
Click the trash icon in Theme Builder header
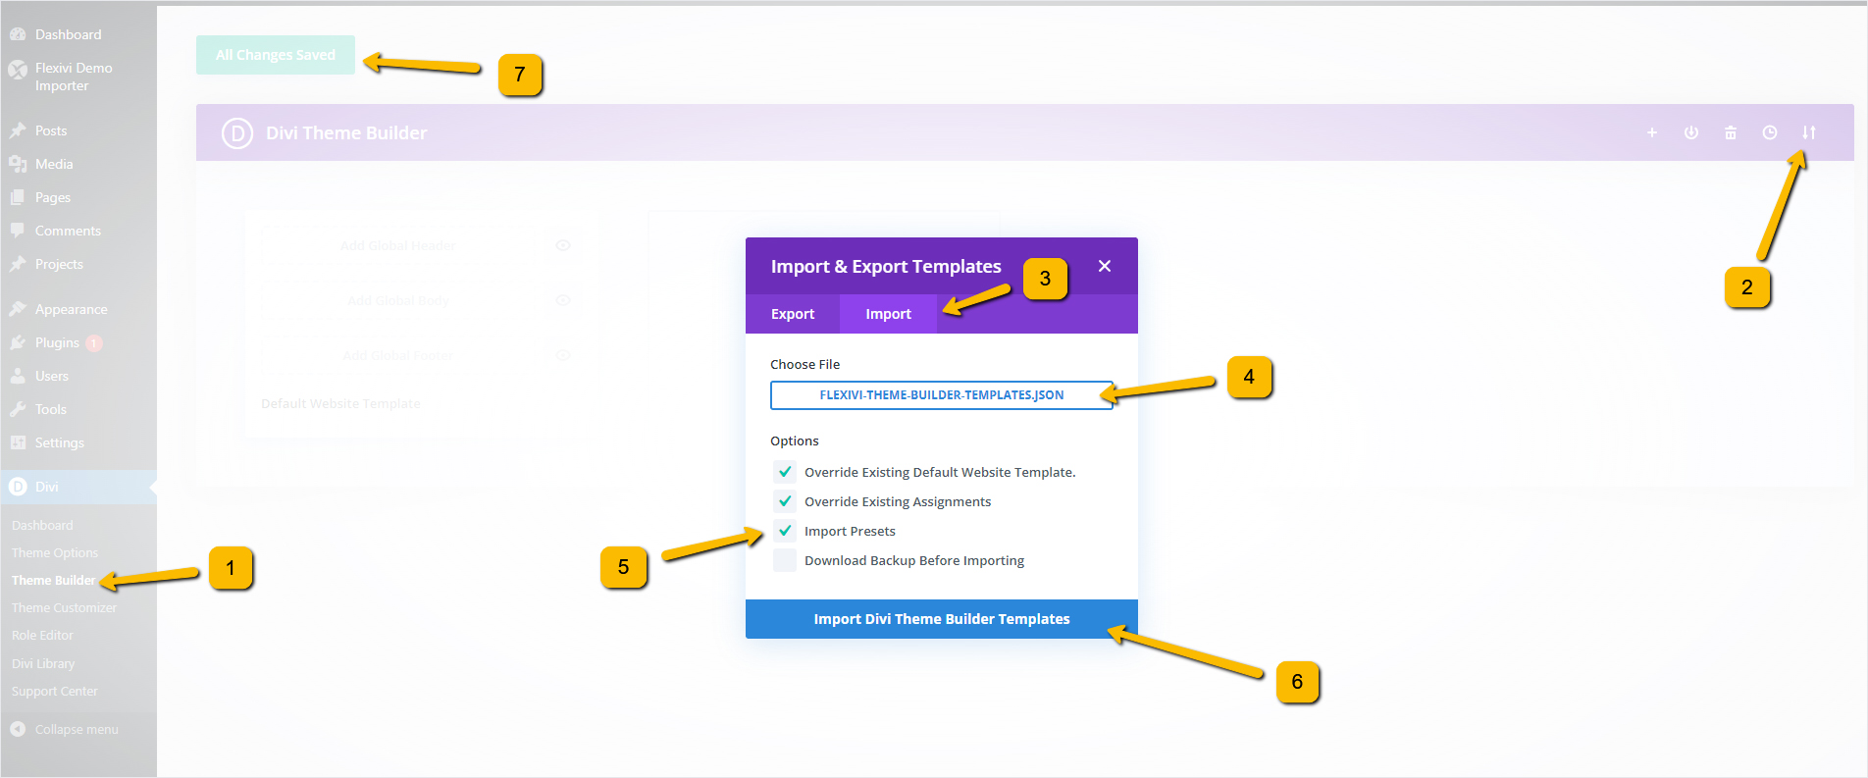click(1730, 132)
